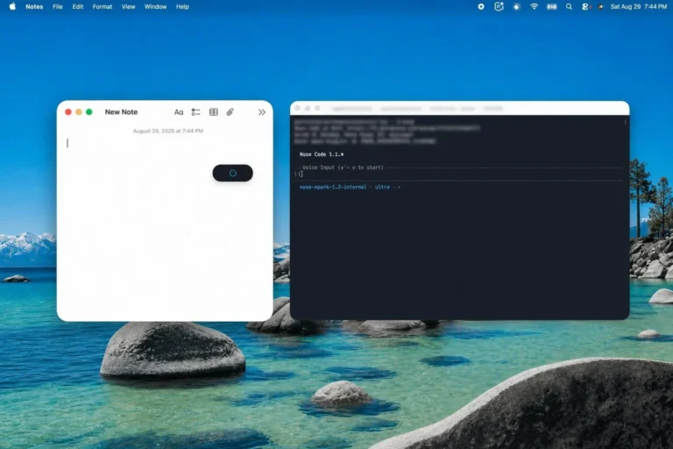Click the second blurred tab in terminal title bar
The image size is (673, 449).
400,108
